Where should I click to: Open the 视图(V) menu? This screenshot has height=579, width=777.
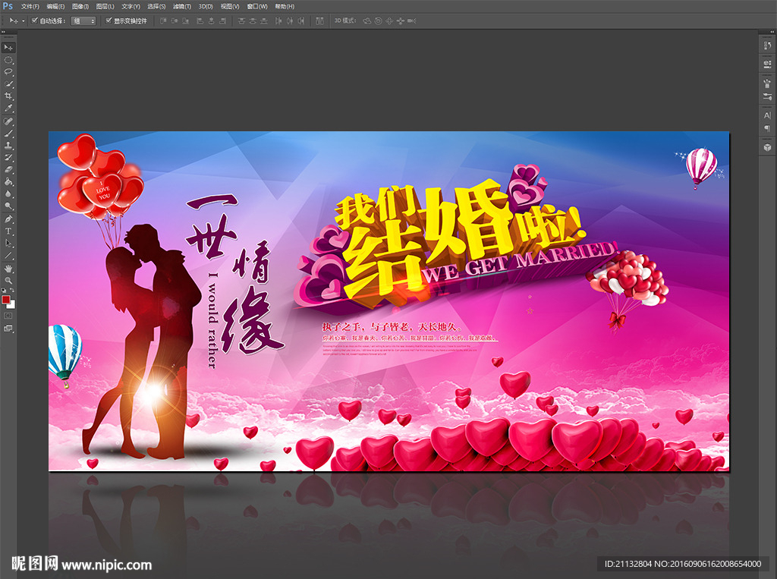tap(230, 6)
